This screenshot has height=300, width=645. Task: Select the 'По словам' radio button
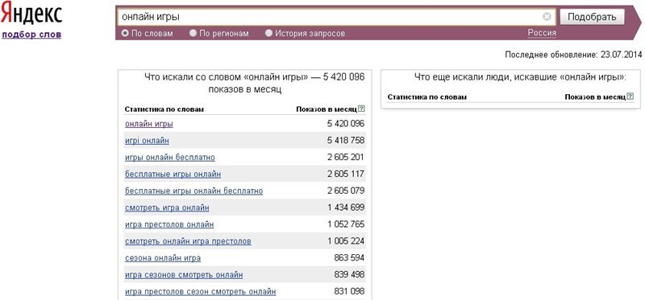125,33
